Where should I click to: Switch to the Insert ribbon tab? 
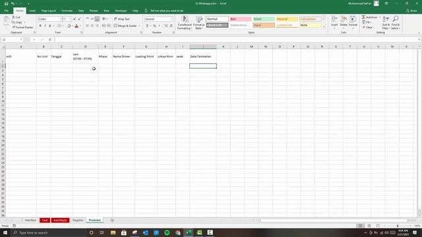coord(32,11)
